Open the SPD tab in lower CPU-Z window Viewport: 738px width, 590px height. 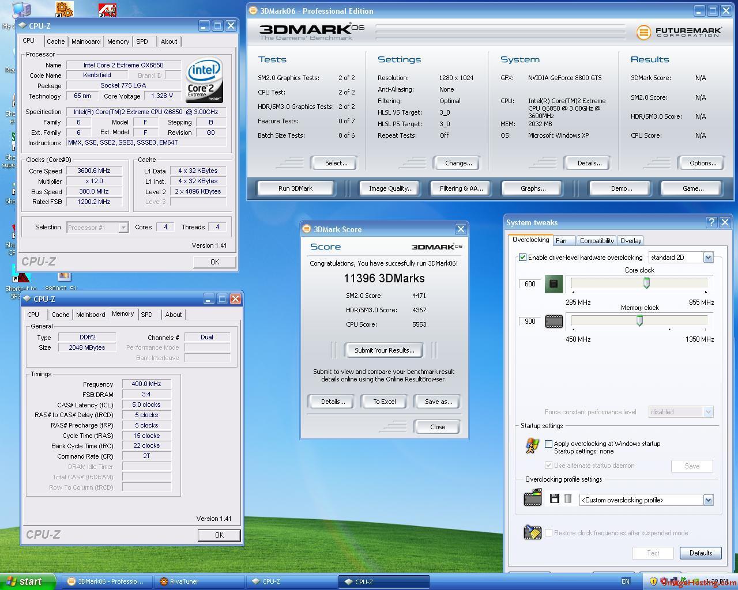tap(147, 315)
